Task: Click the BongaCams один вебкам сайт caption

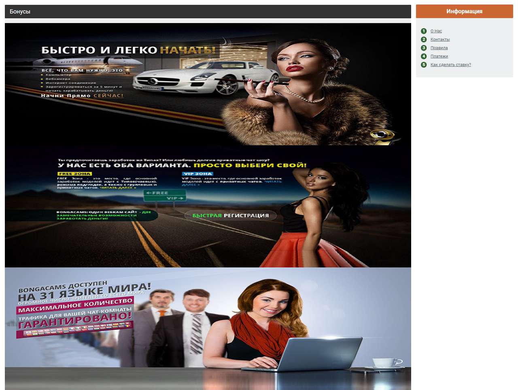Action: point(104,215)
